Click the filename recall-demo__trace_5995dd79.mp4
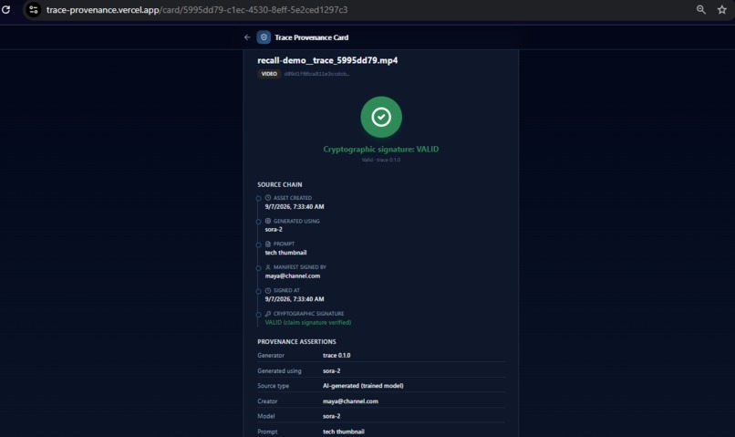 327,60
